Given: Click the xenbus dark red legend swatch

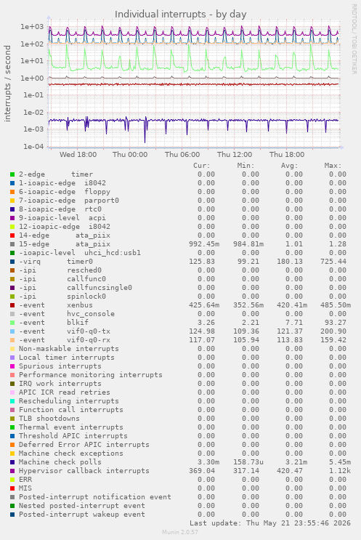Looking at the screenshot, I should coord(12,305).
